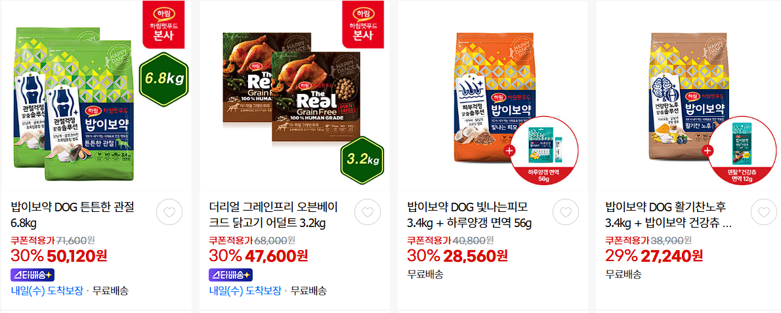The height and width of the screenshot is (313, 781).
Task: Click the 28,560원 discounted price
Action: tap(475, 256)
